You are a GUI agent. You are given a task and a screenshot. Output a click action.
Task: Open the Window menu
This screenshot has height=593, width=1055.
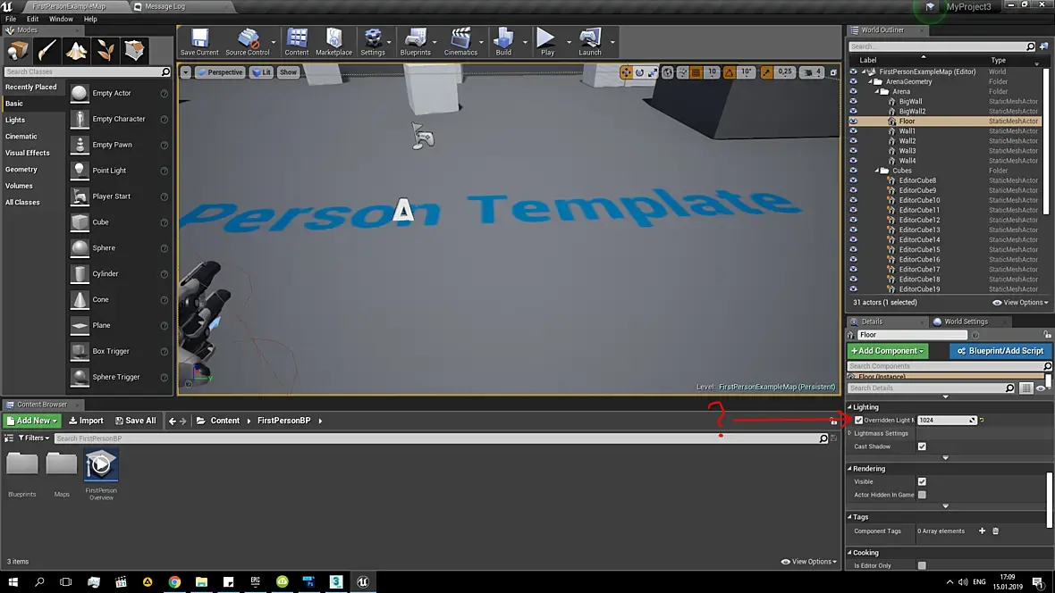tap(61, 19)
